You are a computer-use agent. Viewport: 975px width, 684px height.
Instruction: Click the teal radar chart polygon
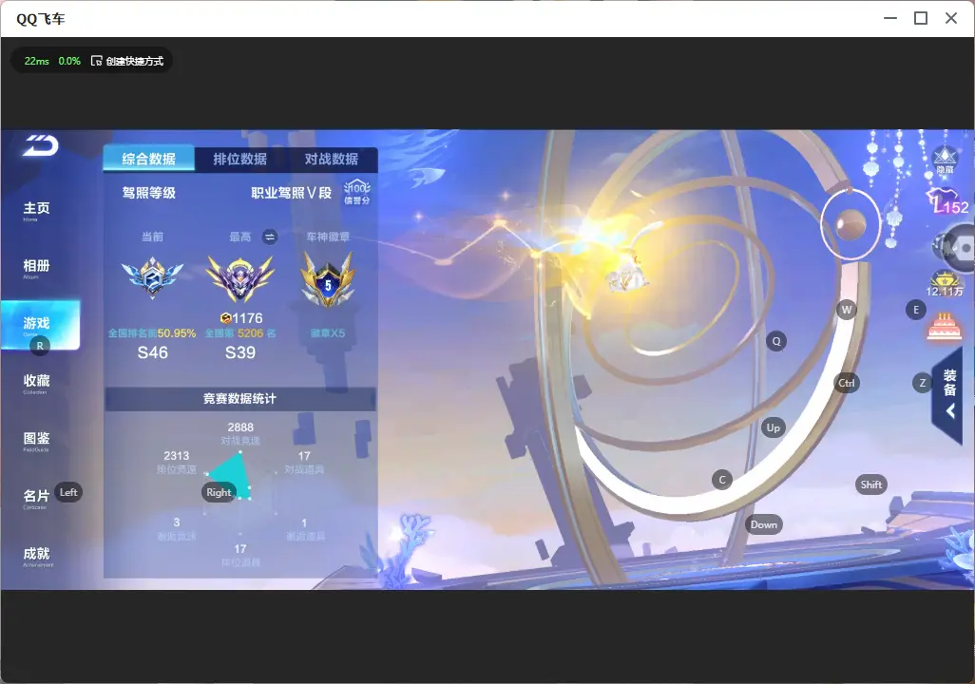(x=233, y=476)
